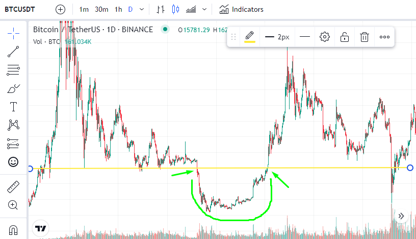Screen dimensions: 416x239
Task: Expand the timeframe dropdown arrow
Action: [x=142, y=10]
